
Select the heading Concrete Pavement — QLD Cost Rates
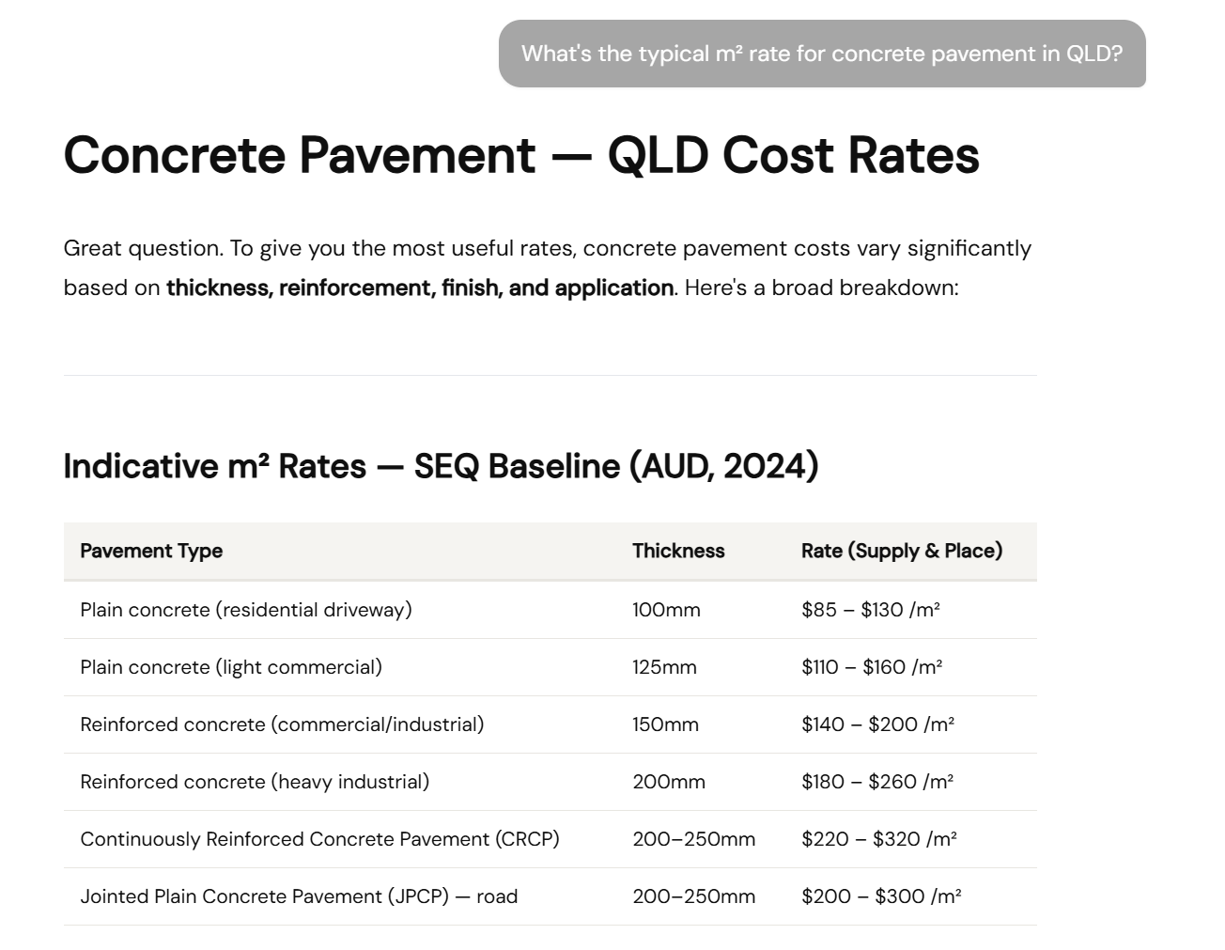point(521,155)
